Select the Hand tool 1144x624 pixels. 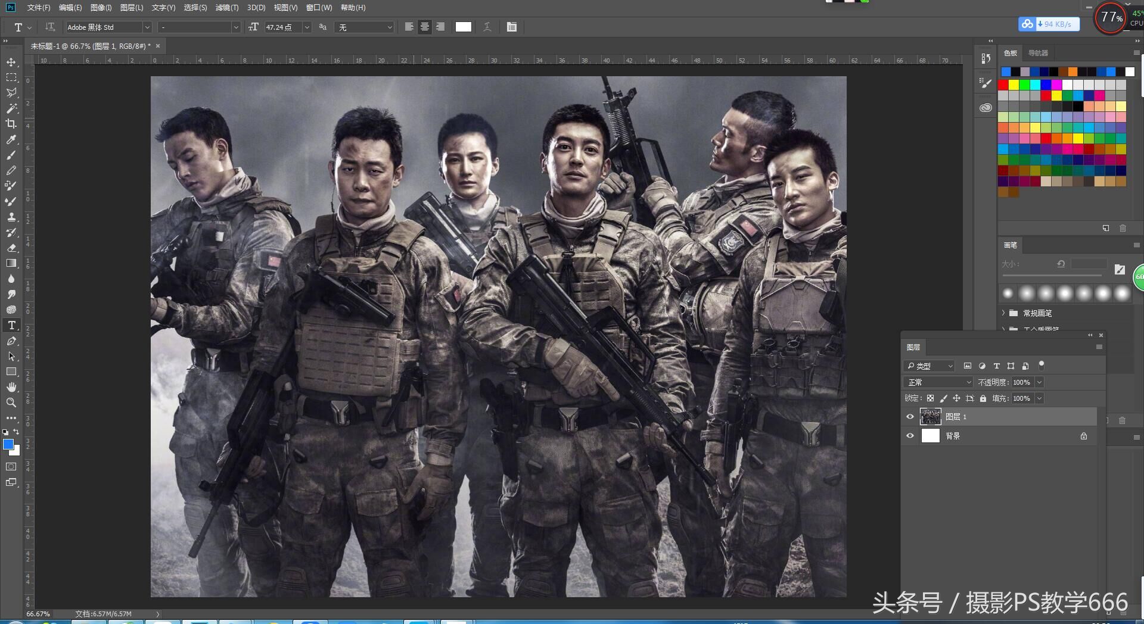coord(11,387)
